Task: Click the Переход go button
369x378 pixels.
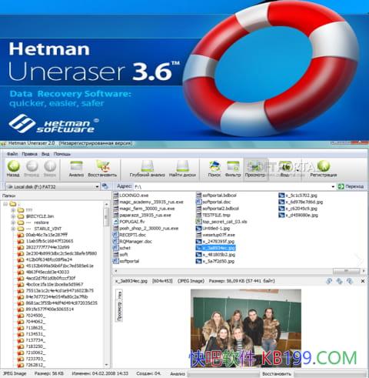Action: (x=351, y=186)
